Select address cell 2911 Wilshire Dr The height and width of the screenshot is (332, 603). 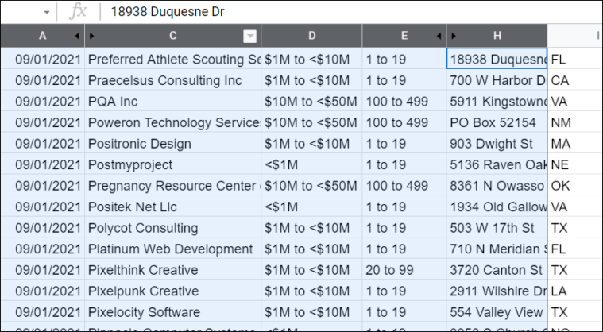point(497,291)
